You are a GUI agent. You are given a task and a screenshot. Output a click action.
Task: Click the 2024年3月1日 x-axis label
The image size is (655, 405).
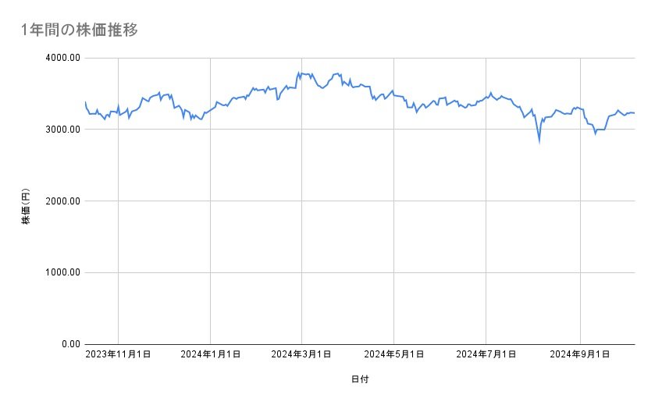coord(301,355)
